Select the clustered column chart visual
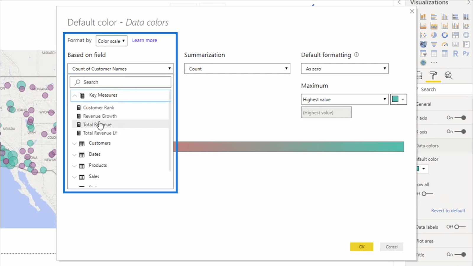 (x=445, y=17)
